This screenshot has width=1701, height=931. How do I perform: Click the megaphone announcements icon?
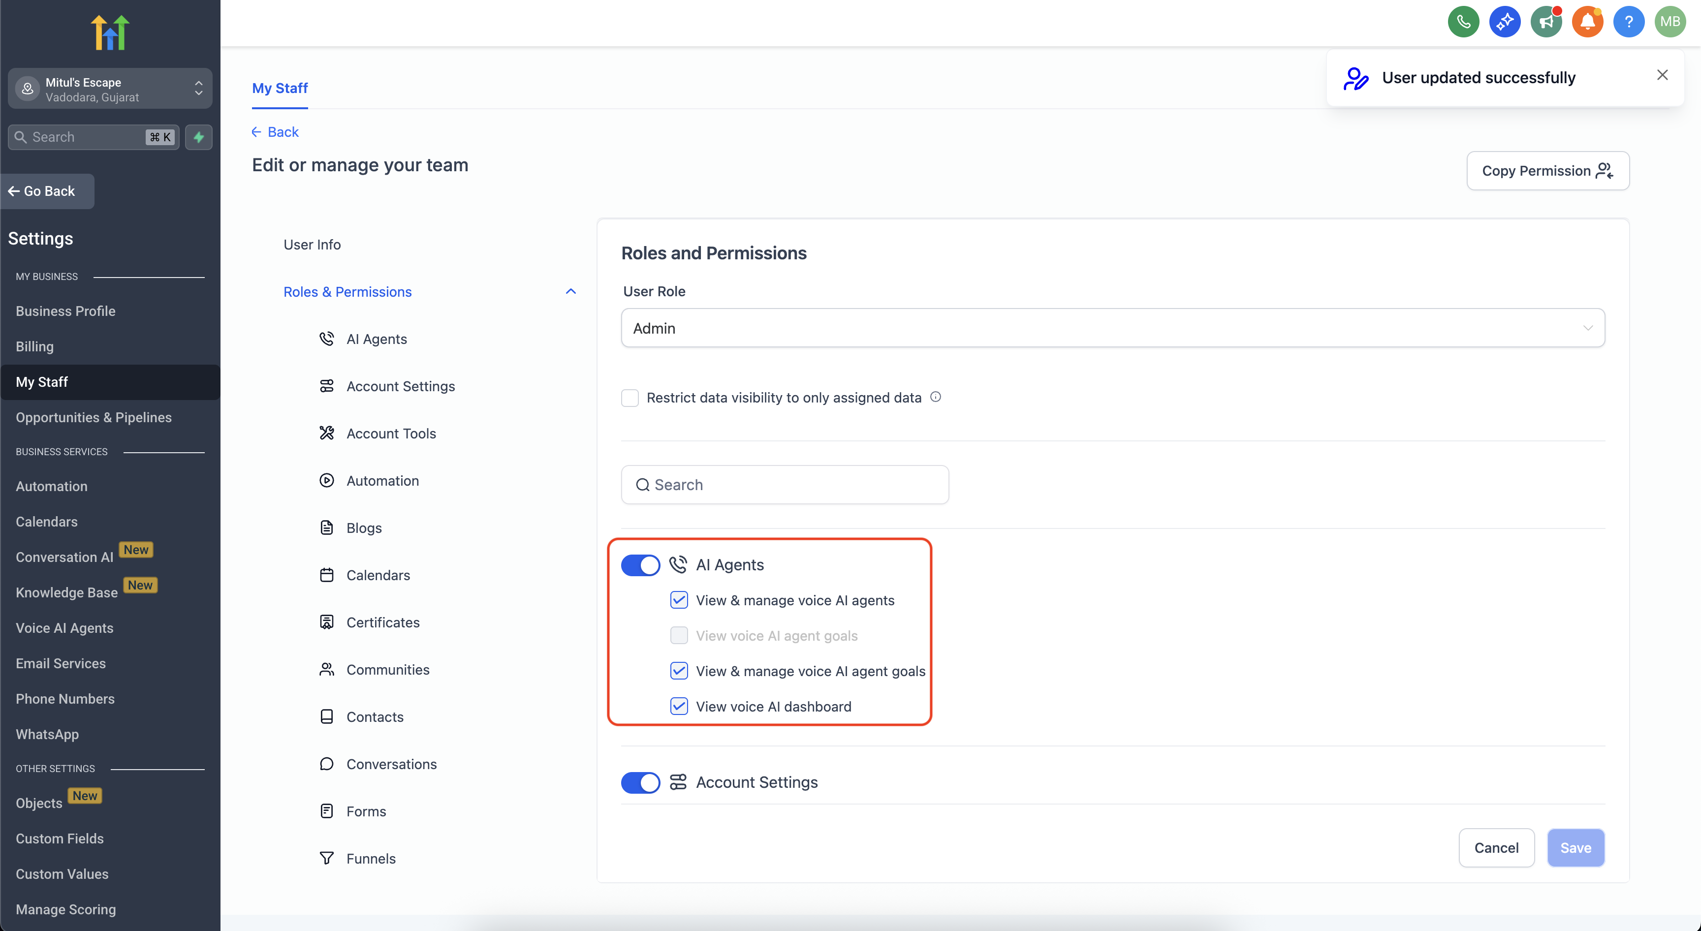pyautogui.click(x=1546, y=22)
